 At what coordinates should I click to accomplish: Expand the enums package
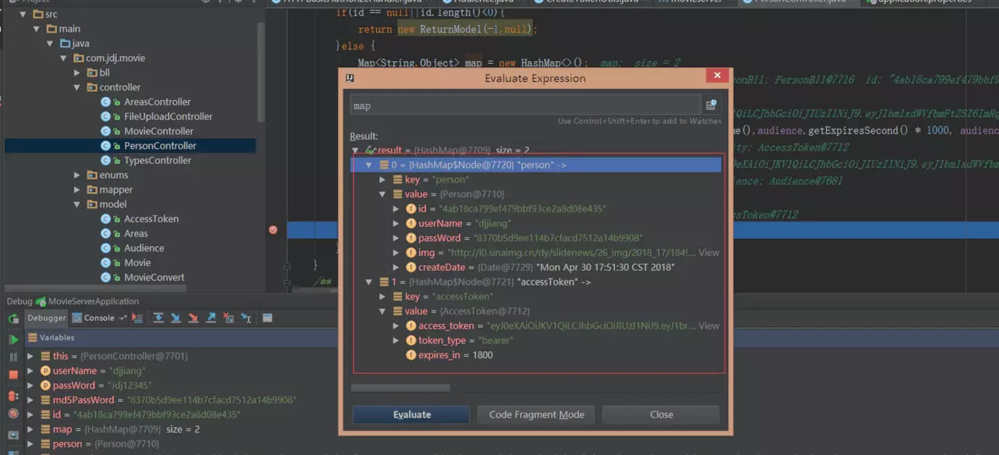tap(77, 175)
